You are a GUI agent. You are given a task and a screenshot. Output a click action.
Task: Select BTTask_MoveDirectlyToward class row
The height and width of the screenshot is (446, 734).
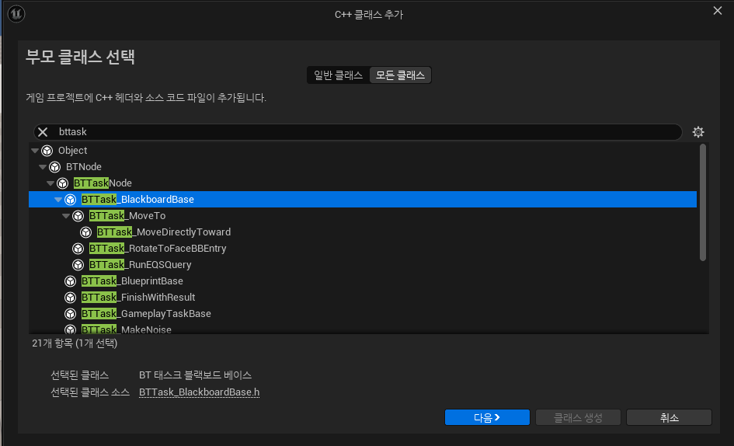363,232
